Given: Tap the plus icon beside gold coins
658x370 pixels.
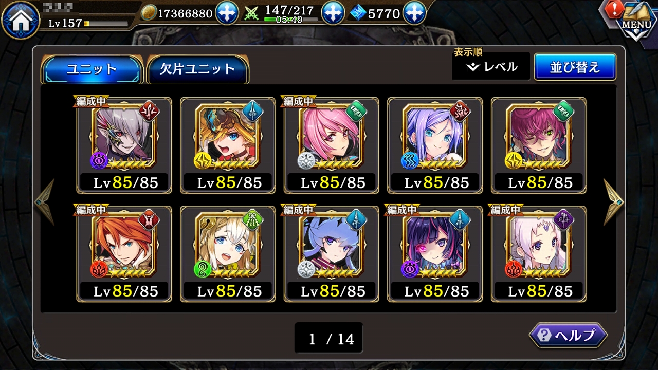Looking at the screenshot, I should tap(227, 13).
